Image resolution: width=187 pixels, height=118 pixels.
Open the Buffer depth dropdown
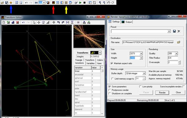click(x=144, y=73)
